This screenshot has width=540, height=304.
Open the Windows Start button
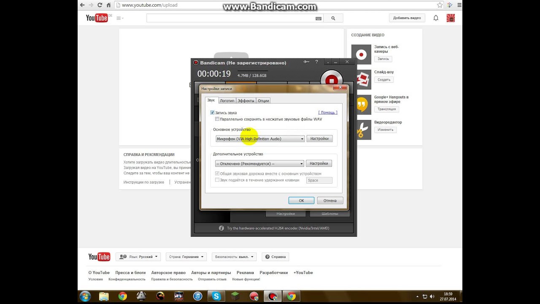coord(85,296)
